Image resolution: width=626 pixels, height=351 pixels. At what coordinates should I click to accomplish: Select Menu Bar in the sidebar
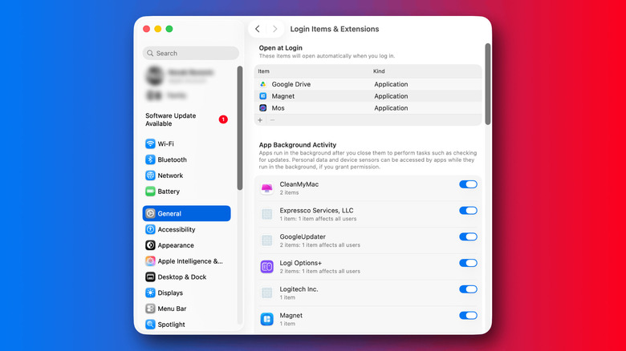click(x=186, y=309)
